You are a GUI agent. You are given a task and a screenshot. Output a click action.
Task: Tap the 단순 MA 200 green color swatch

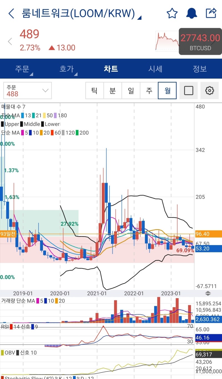[77, 133]
